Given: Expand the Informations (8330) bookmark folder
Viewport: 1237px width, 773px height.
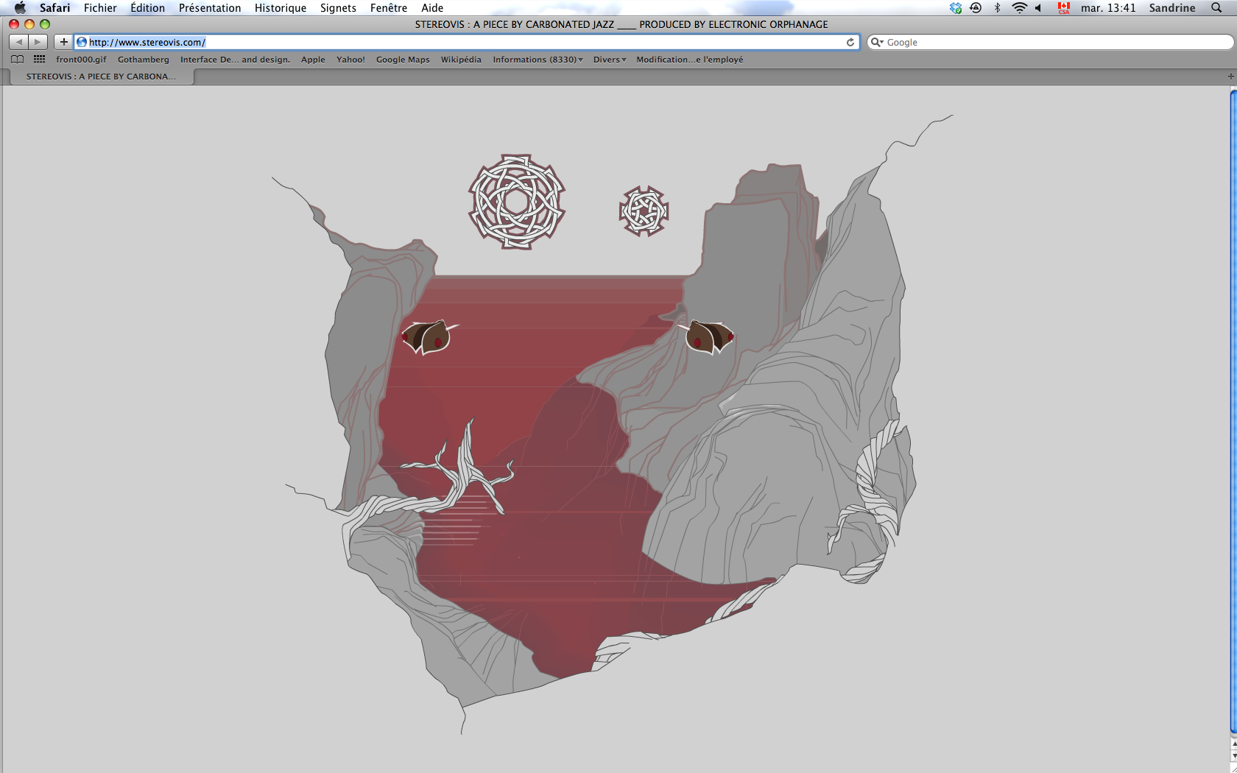Looking at the screenshot, I should point(538,60).
